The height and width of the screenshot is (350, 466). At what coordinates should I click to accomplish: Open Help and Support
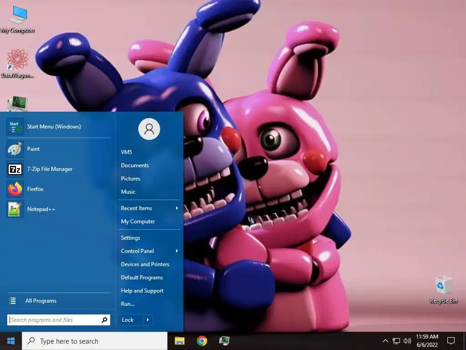pos(149,291)
